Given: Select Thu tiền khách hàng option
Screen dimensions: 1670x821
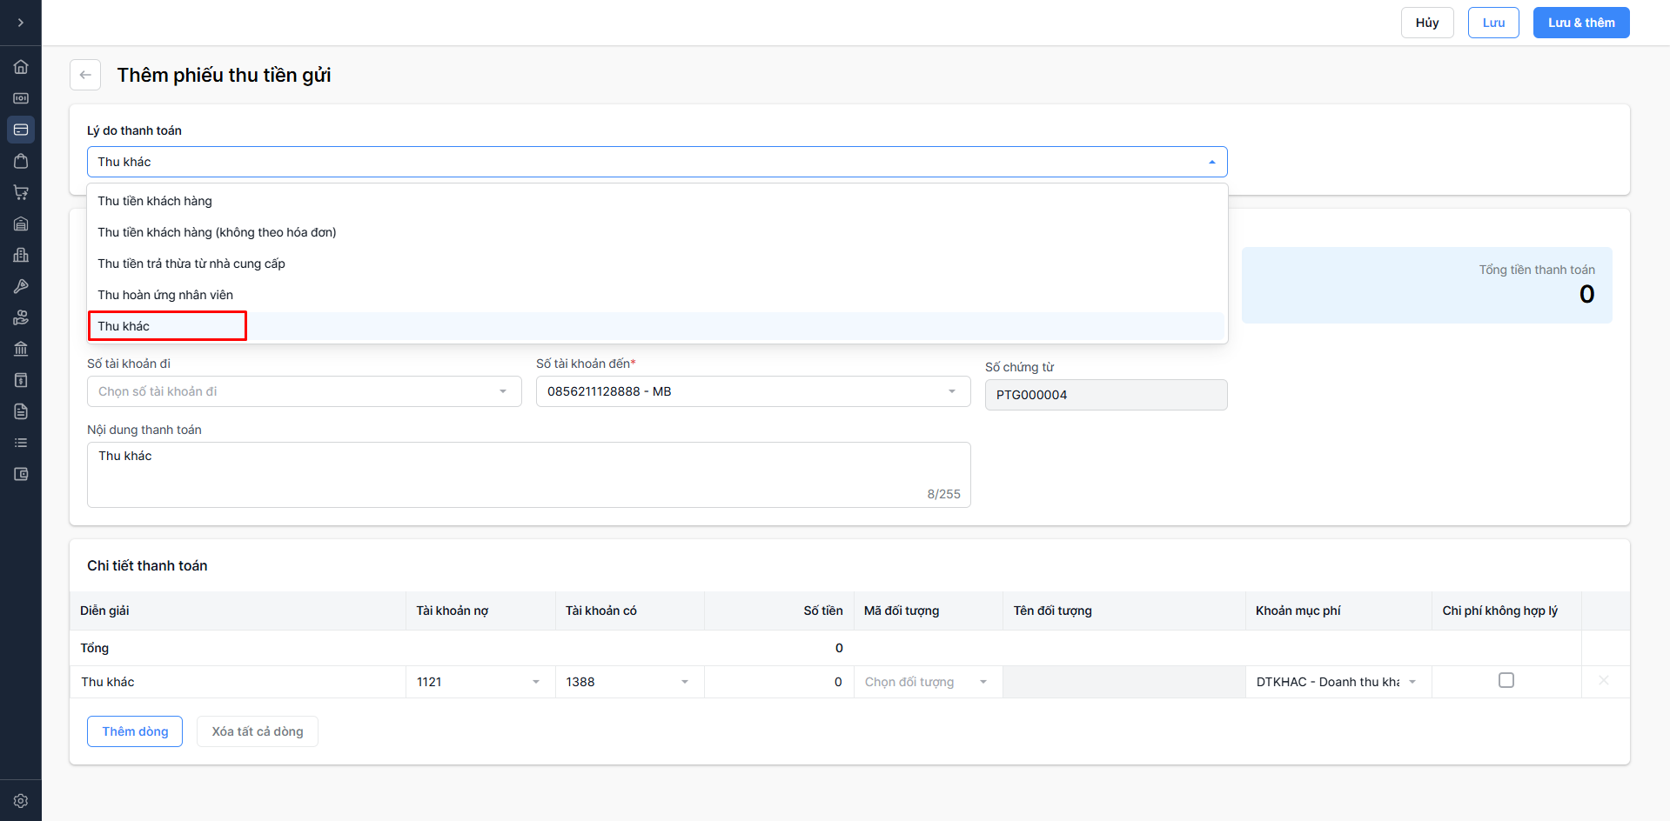Looking at the screenshot, I should (x=155, y=201).
